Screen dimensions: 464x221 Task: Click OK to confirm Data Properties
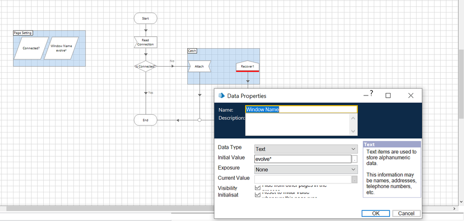tap(376, 214)
